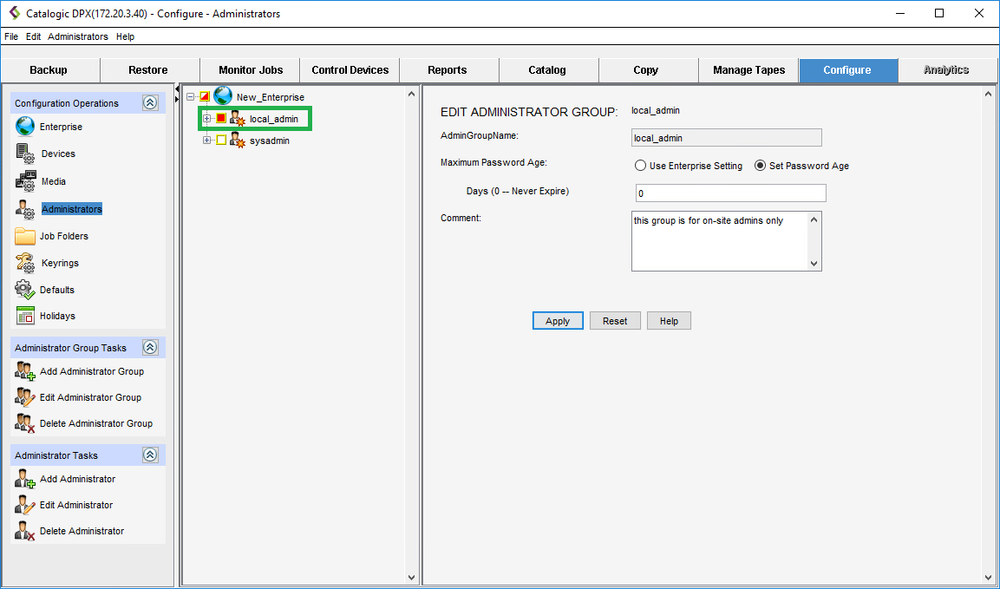The image size is (1000, 589).
Task: Collapse the New_Enterprise tree root
Action: 191,97
